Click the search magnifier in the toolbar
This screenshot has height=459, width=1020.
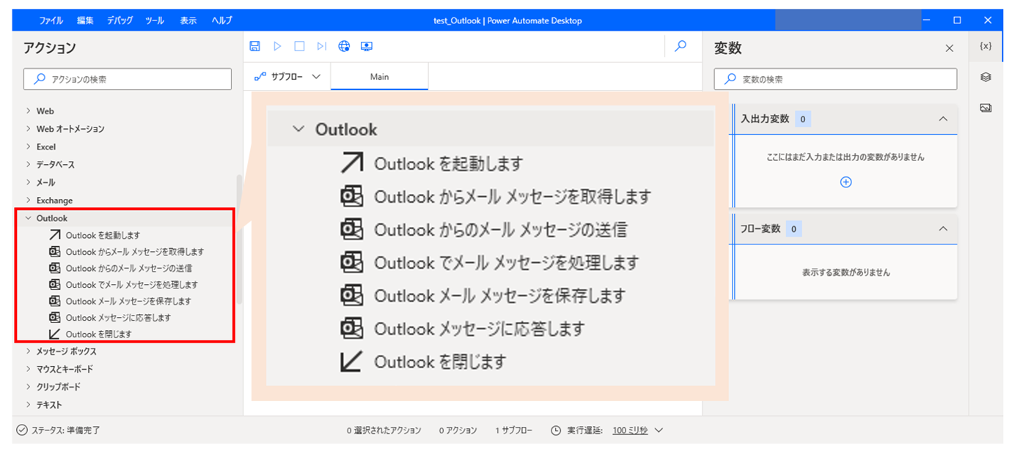pyautogui.click(x=679, y=45)
